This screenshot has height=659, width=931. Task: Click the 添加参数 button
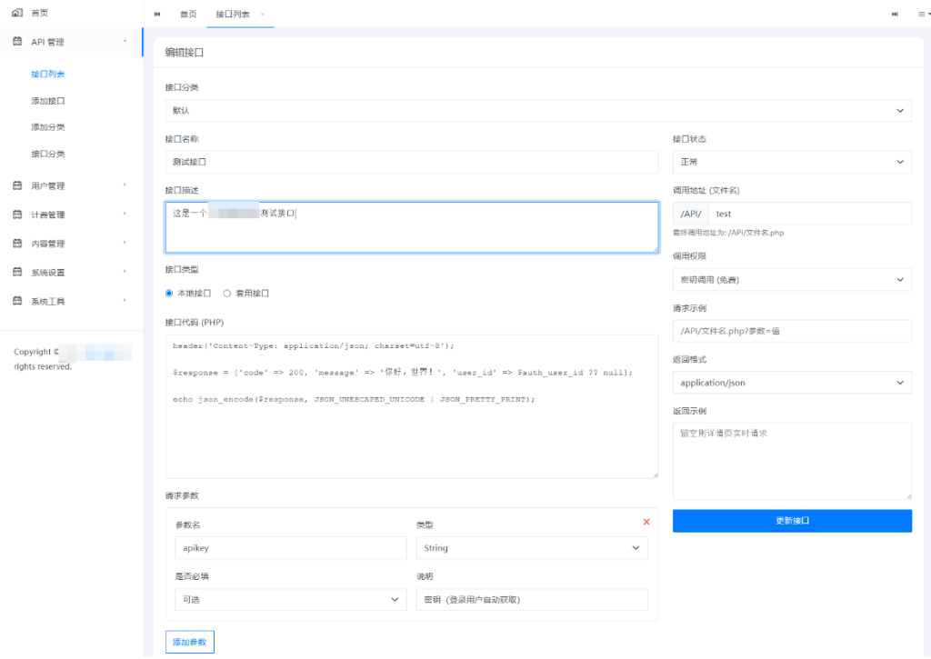[x=189, y=642]
